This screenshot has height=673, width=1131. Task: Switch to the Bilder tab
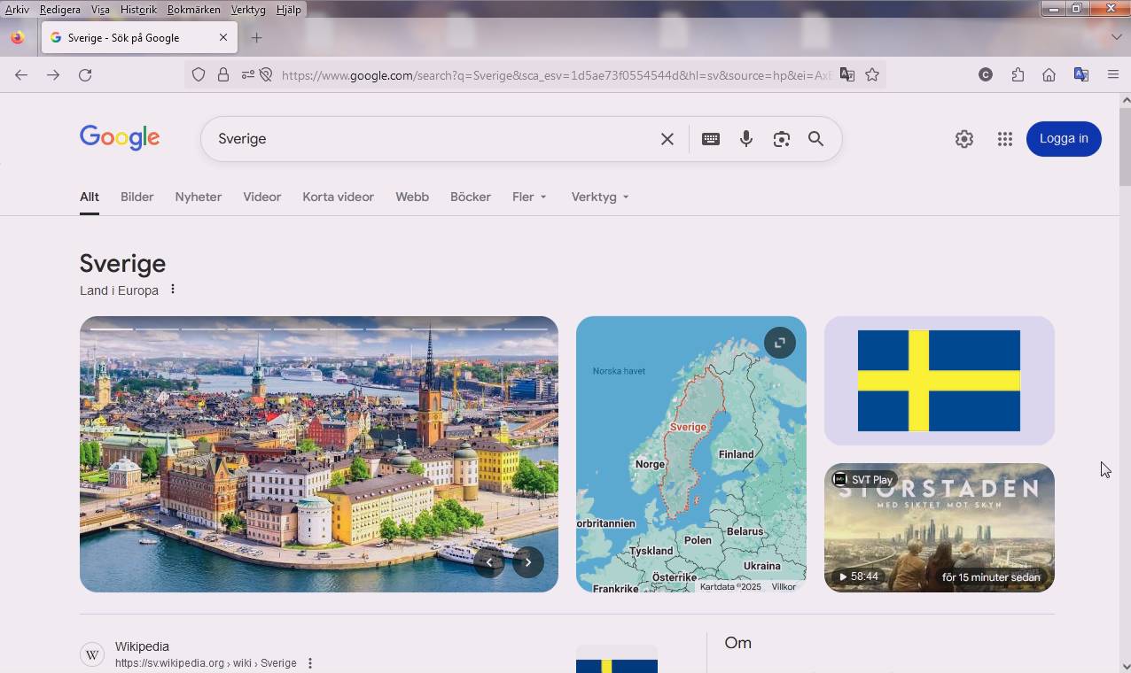coord(137,197)
